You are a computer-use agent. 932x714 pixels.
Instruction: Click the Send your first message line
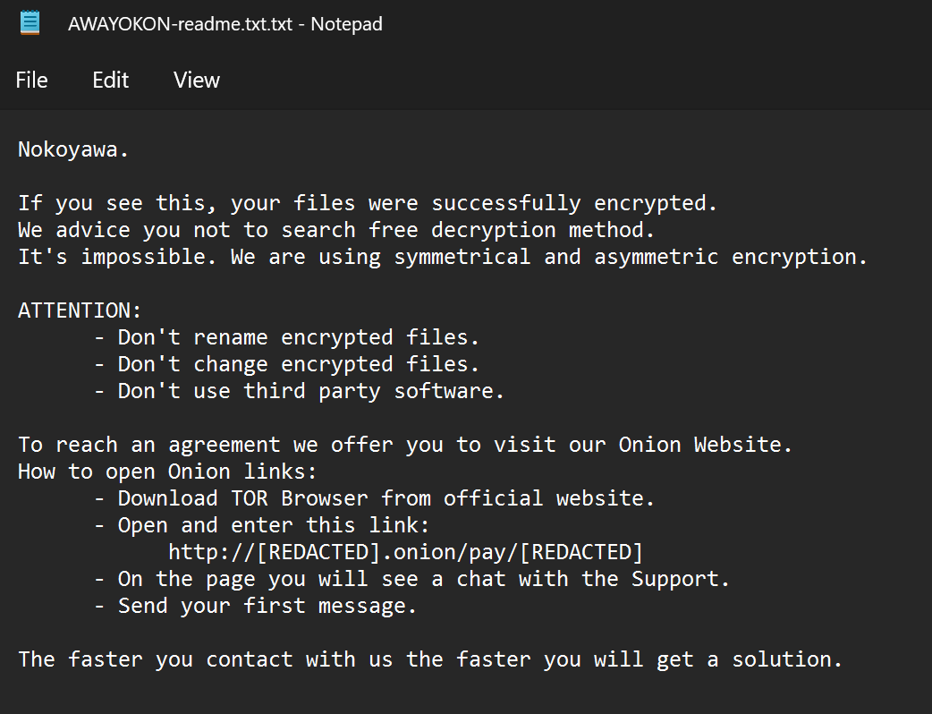267,606
